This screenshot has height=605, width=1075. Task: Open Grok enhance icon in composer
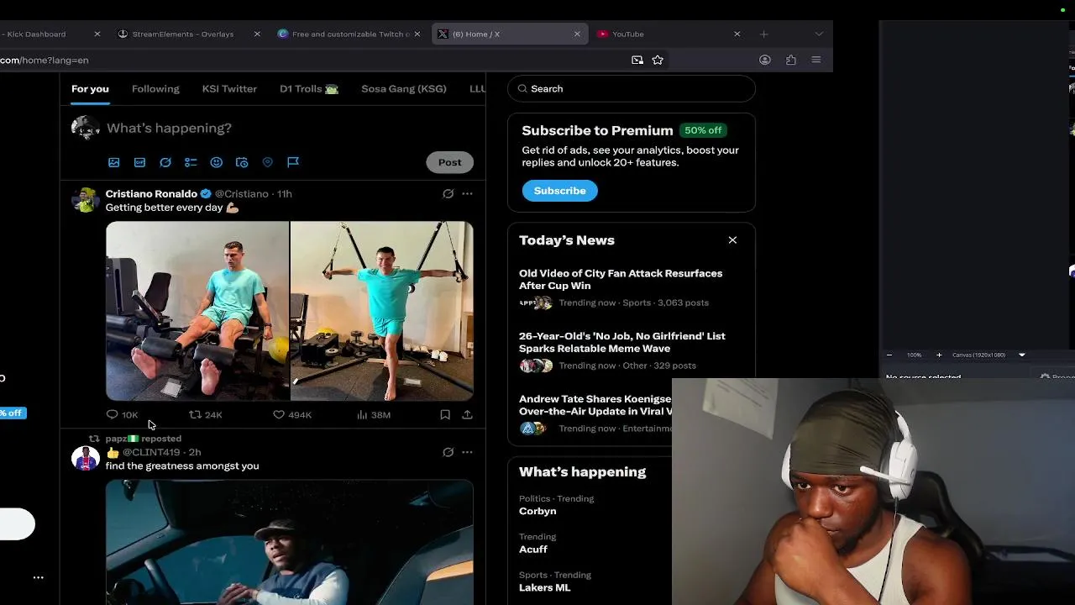click(x=165, y=162)
